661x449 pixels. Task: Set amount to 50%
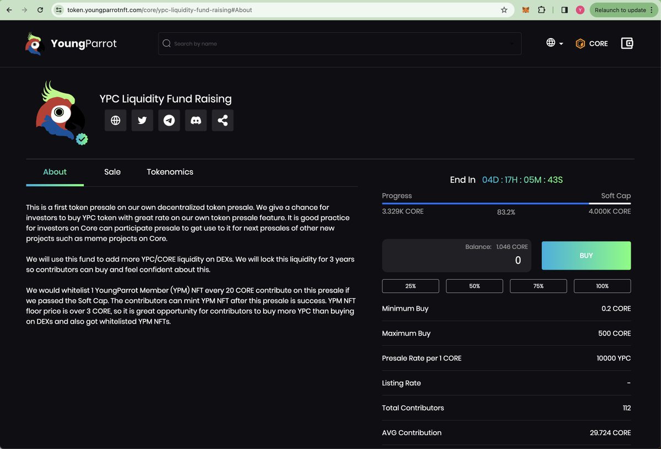pos(474,286)
